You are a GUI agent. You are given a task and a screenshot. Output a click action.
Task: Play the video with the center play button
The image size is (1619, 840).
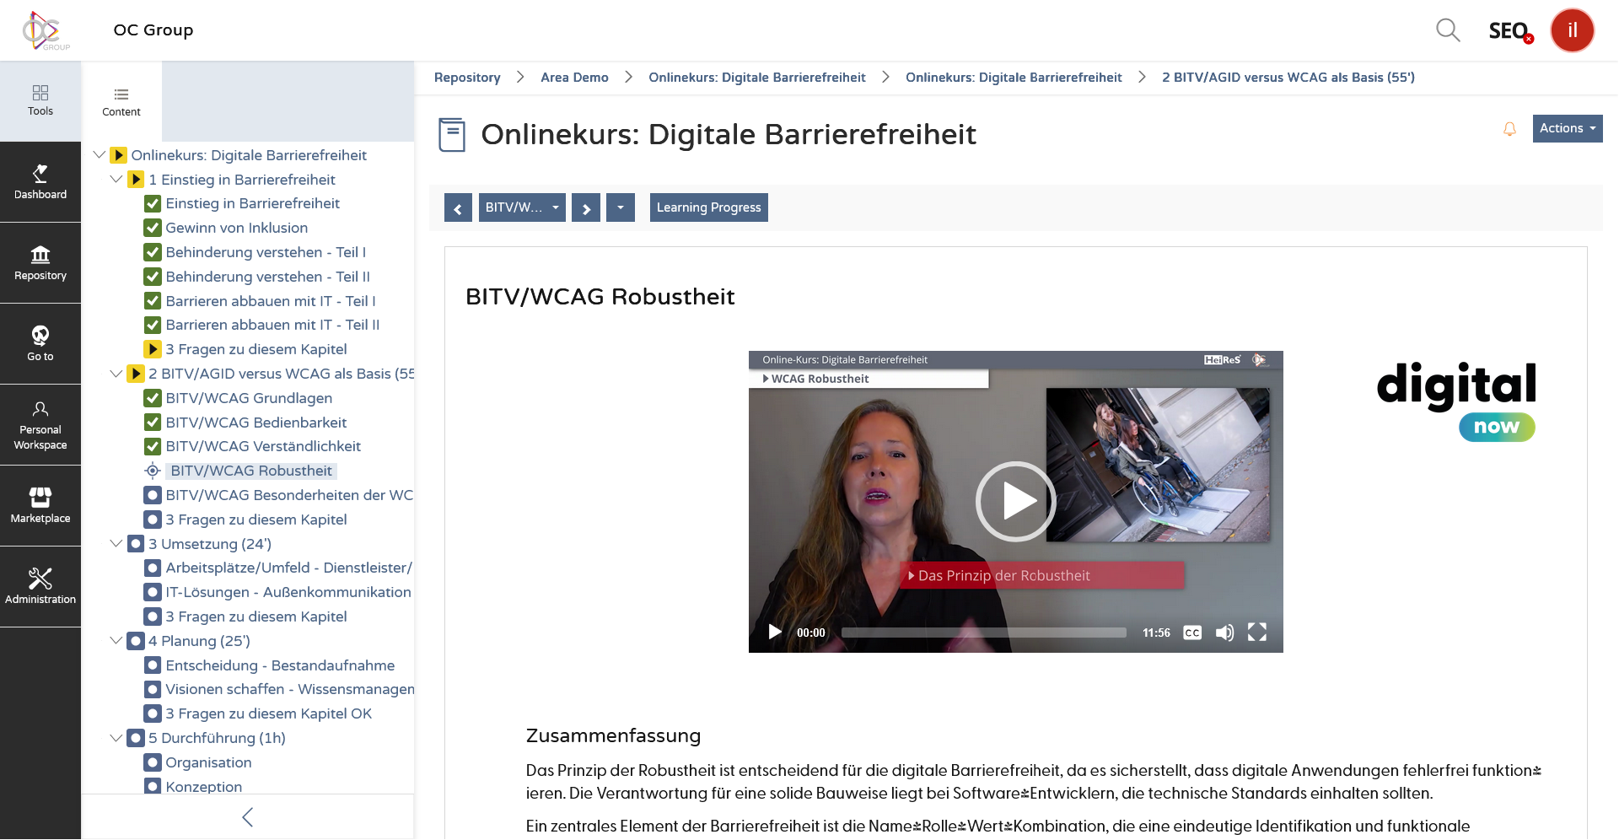[1016, 502]
